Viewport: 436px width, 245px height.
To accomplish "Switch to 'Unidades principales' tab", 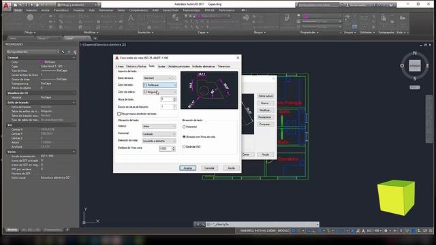I will 178,67.
